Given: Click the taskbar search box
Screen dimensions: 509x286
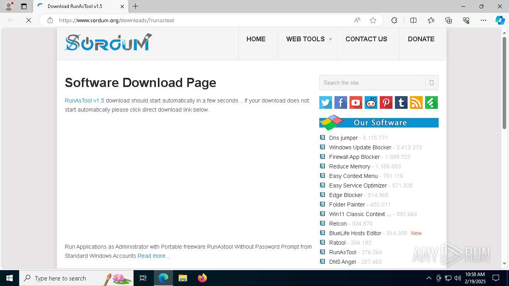Looking at the screenshot, I should (x=76, y=278).
